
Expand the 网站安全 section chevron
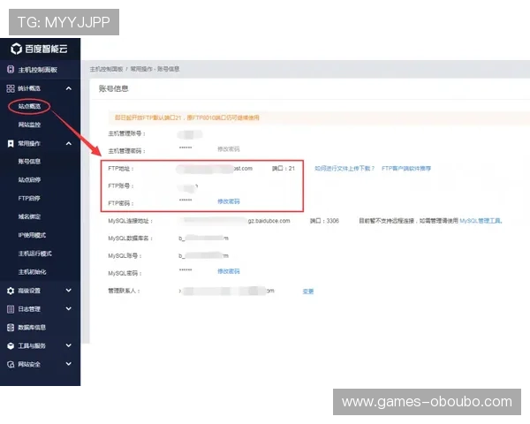(69, 364)
